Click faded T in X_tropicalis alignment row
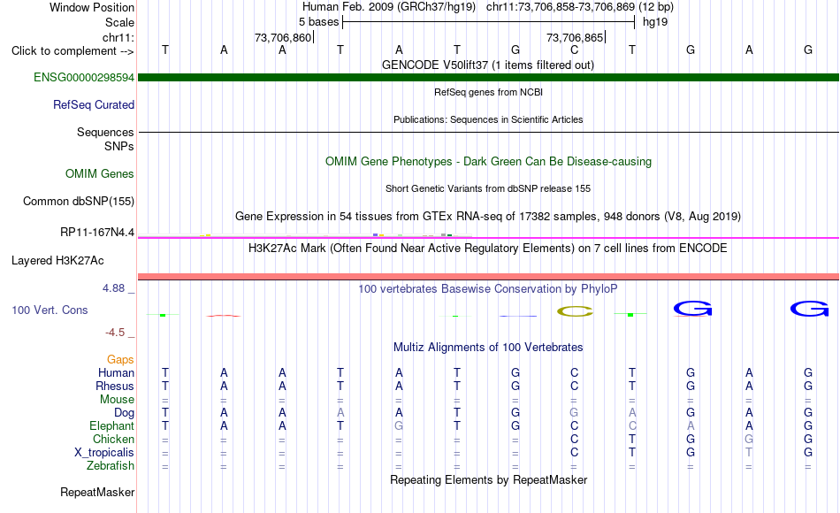 (749, 453)
